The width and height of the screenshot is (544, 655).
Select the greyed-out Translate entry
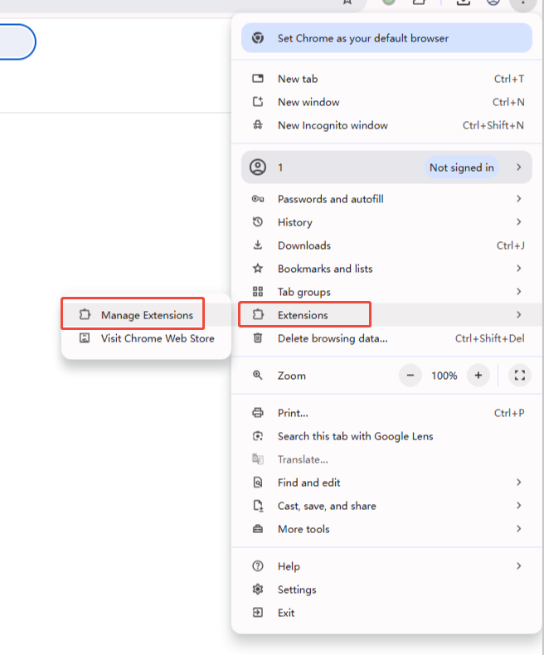(x=386, y=459)
